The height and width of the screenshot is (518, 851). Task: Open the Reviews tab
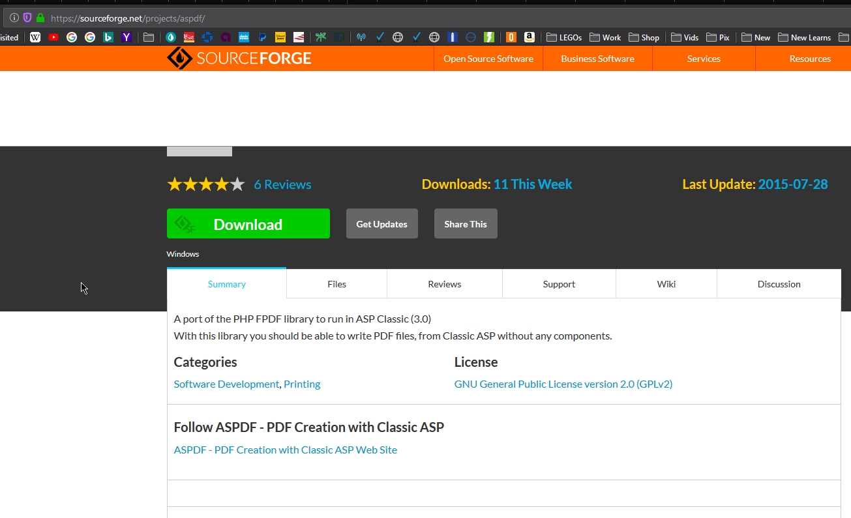pyautogui.click(x=444, y=283)
